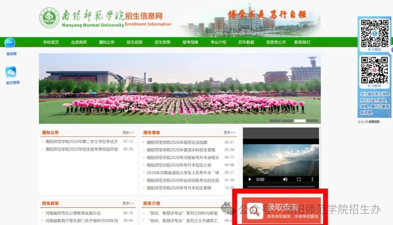The image size is (393, 225).
Task: Open 历年数据 menu item
Action: click(246, 42)
